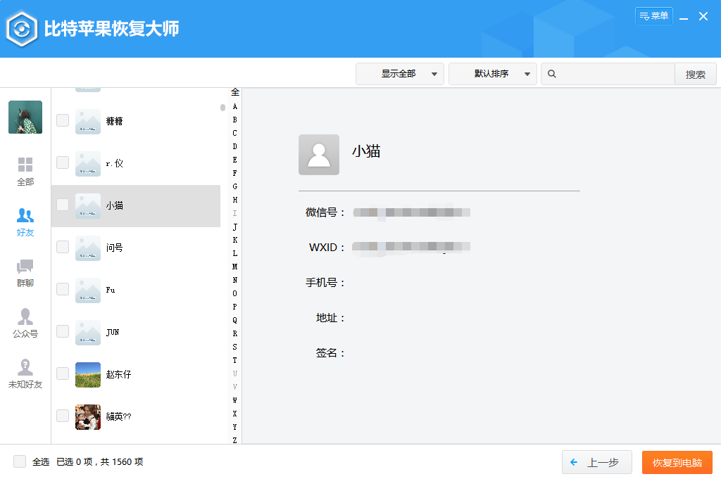
Task: Click placeholder avatar of Fu
Action: coord(88,290)
